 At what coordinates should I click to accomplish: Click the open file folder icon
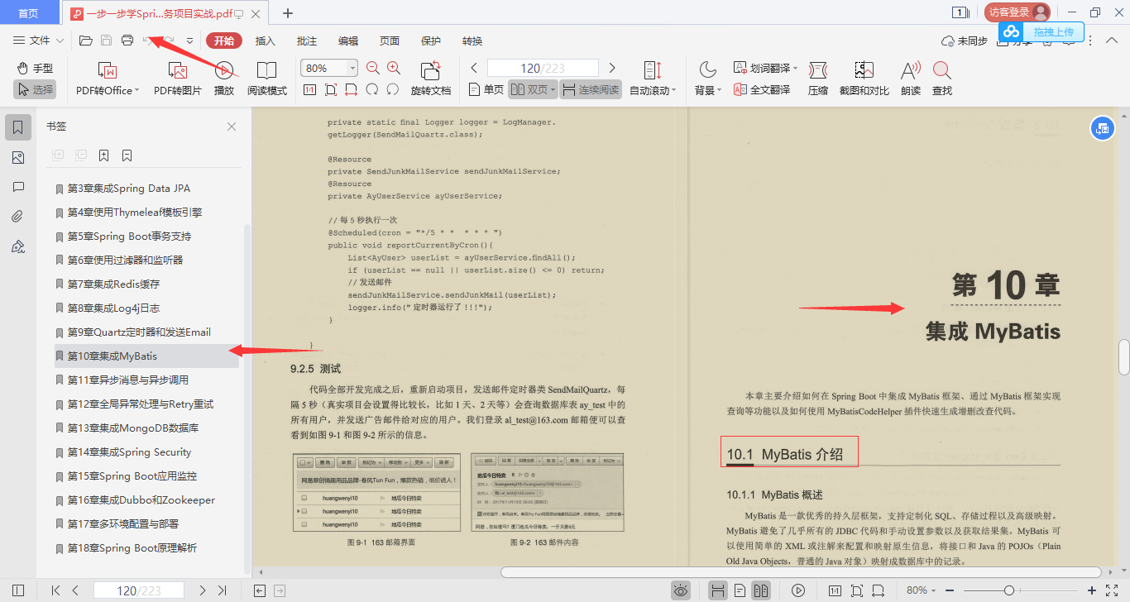click(x=85, y=41)
